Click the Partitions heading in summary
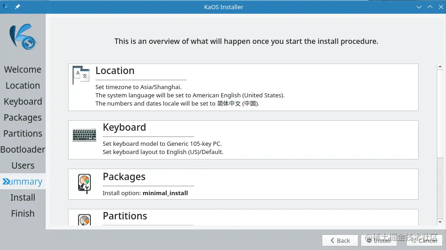 125,216
